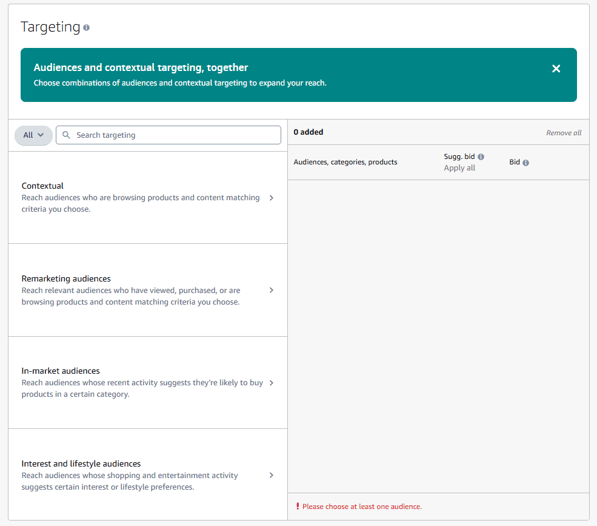This screenshot has width=597, height=526.
Task: Click the info icon beside Targeting heading
Action: 87,28
